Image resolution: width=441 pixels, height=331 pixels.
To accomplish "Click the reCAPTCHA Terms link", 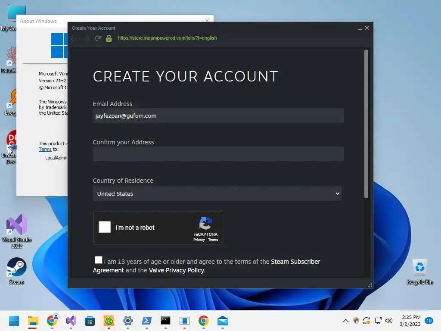I will coord(213,240).
